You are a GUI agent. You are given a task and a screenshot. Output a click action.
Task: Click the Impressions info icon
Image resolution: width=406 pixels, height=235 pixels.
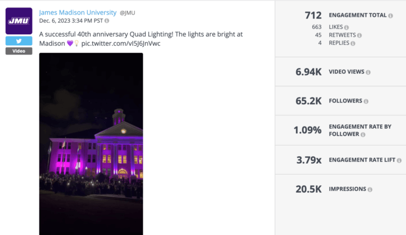pos(369,189)
